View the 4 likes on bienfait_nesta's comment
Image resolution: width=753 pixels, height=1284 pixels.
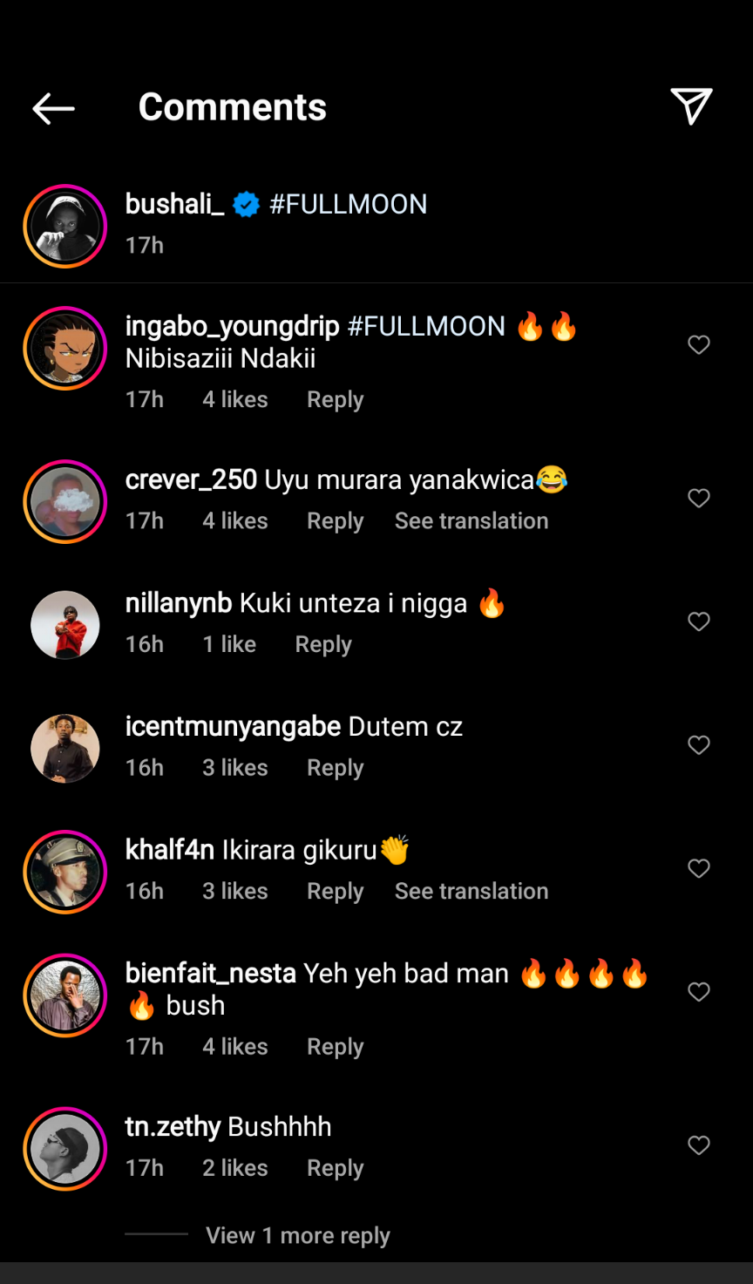click(235, 1047)
